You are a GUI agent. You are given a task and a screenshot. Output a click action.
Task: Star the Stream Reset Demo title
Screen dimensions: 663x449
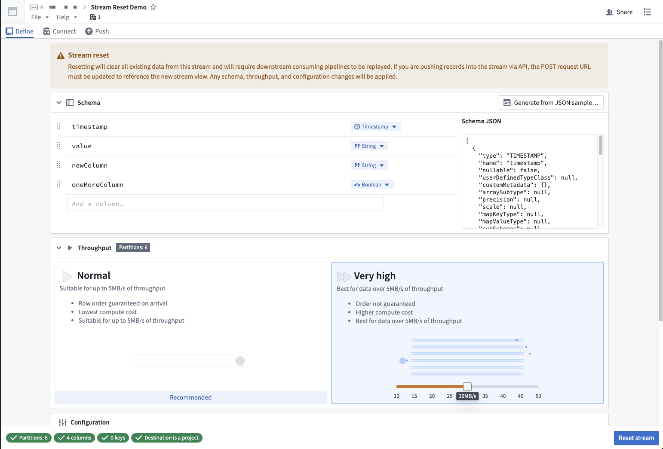[x=153, y=7]
